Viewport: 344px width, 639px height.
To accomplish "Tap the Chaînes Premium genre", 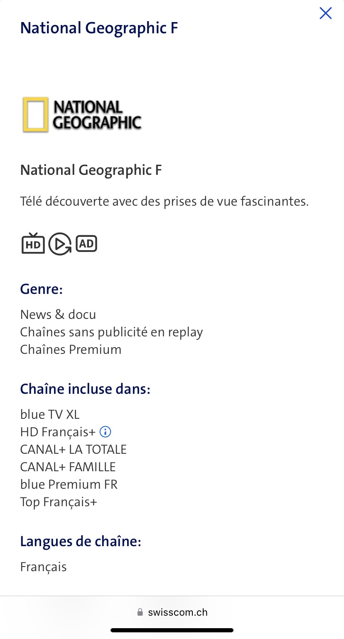I will point(71,350).
